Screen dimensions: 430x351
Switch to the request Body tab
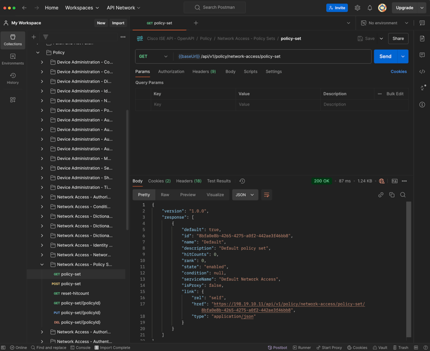point(230,72)
